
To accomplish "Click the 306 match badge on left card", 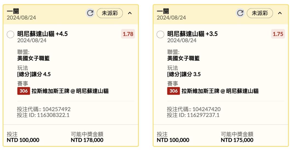I will click(24, 91).
